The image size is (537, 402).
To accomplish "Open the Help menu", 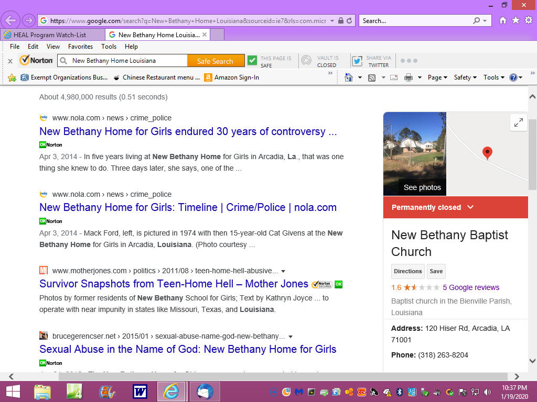I will tap(131, 47).
